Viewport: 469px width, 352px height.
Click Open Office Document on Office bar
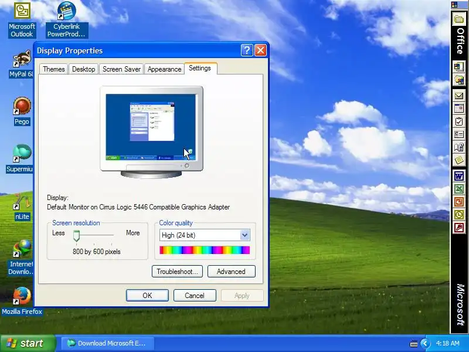459,80
